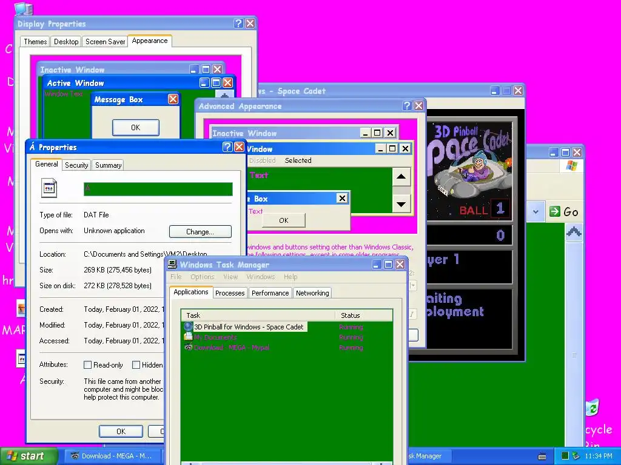This screenshot has width=621, height=465.
Task: Click the Status column header
Action: click(x=364, y=315)
